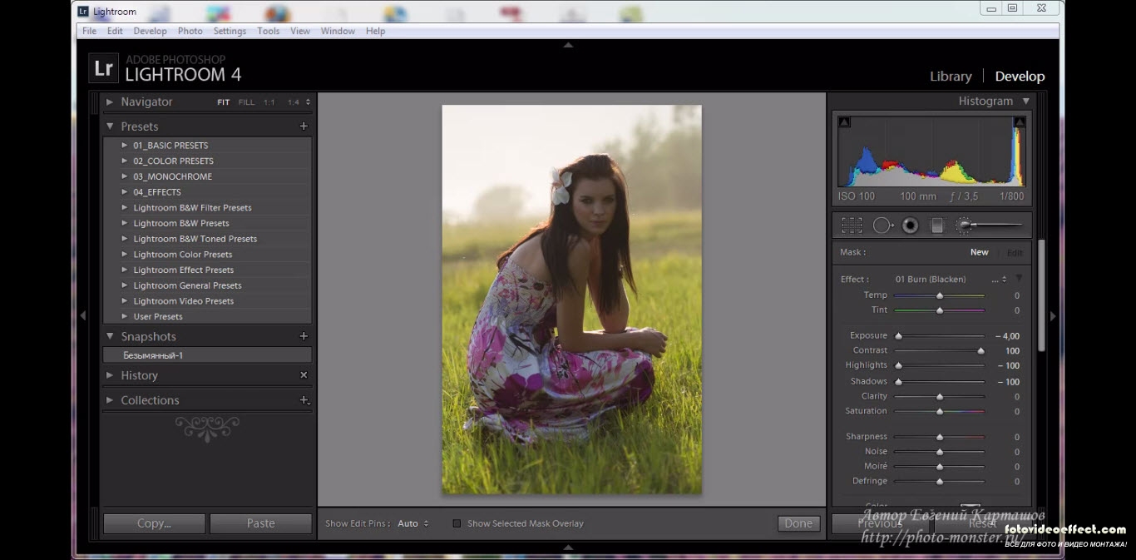Image resolution: width=1136 pixels, height=560 pixels.
Task: Clear the History panel with X icon
Action: coord(304,375)
